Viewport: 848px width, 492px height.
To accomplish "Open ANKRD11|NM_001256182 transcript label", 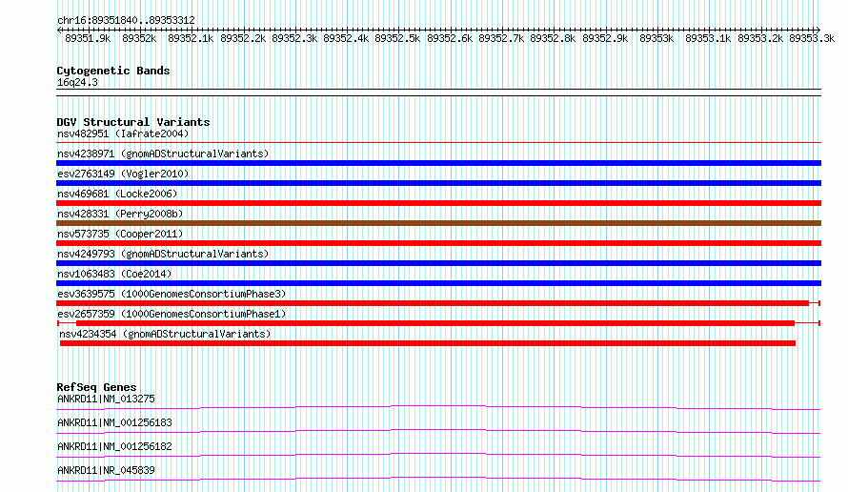I will pos(114,446).
